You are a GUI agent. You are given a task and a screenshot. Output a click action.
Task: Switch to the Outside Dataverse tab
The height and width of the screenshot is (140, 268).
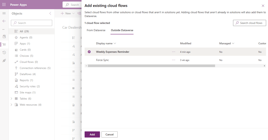tap(122, 30)
